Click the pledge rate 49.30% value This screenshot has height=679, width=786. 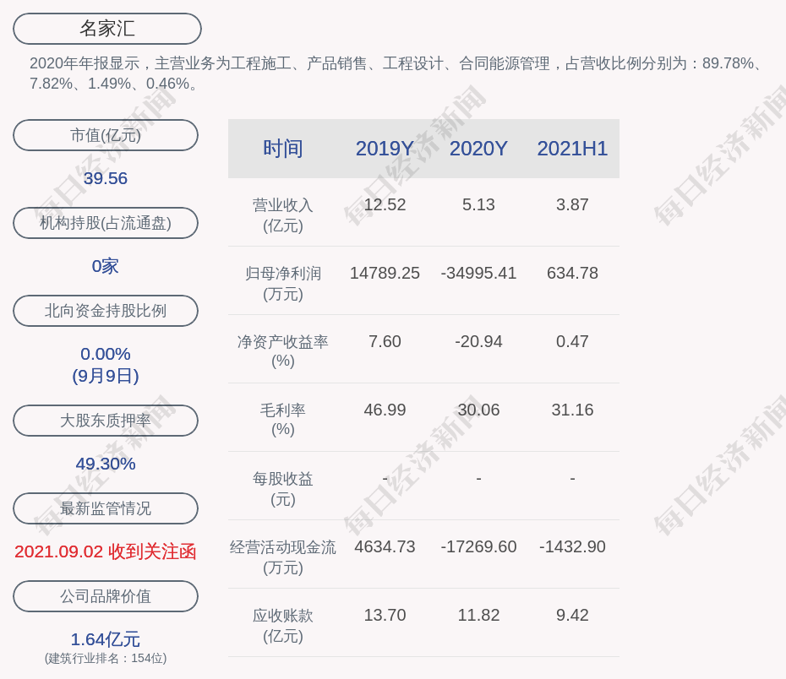[105, 463]
